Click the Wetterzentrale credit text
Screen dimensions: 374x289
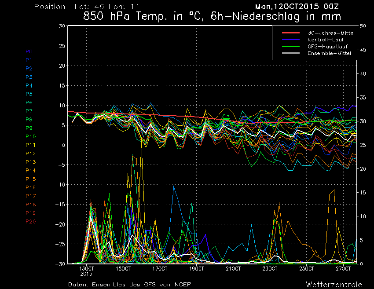[x=334, y=284]
